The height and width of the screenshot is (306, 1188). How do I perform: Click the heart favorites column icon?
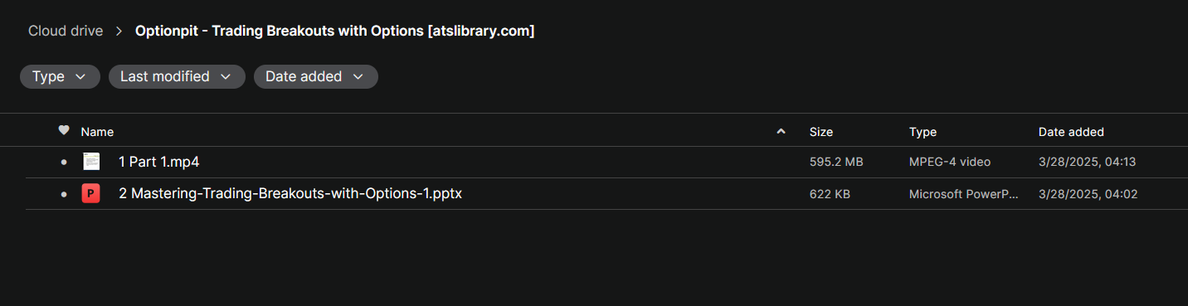click(x=64, y=131)
